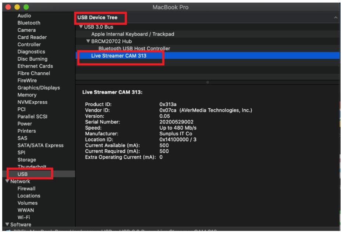
Task: Collapse the Network category triangle
Action: pos(7,181)
